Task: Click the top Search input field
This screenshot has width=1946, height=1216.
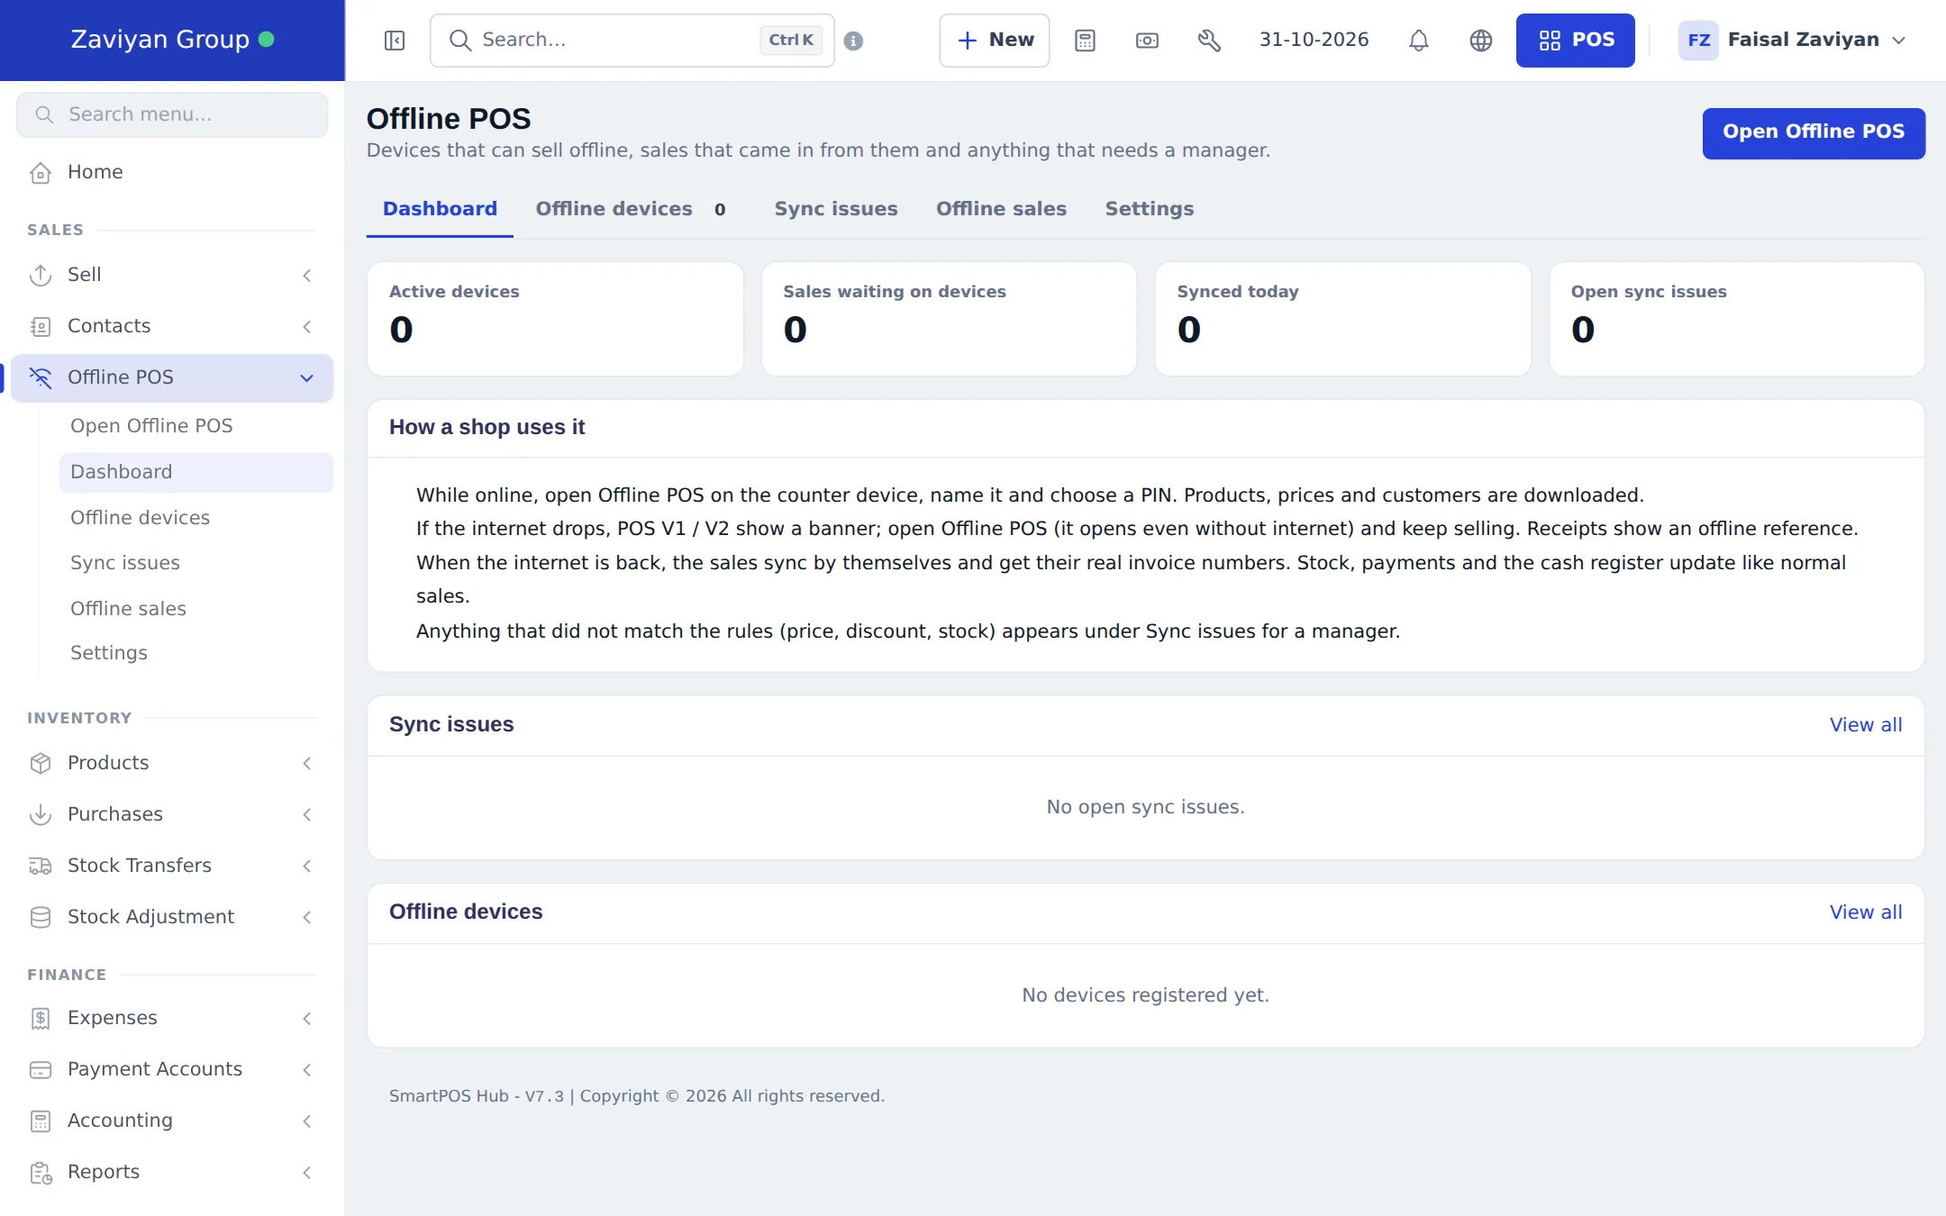Action: pos(632,41)
